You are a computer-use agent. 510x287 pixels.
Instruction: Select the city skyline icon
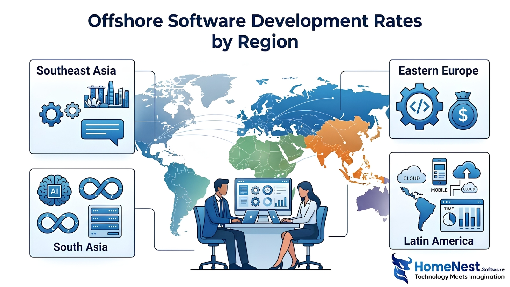pos(106,94)
